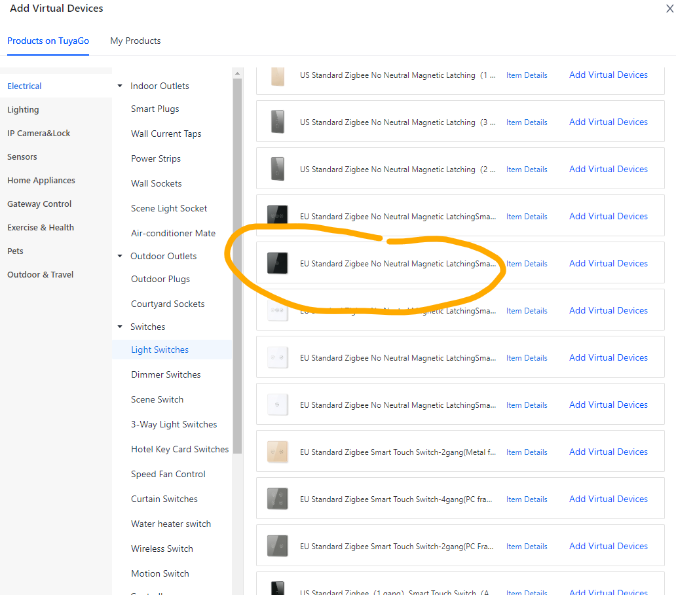676x595 pixels.
Task: Add Virtual Devices for the orange-circled EU switch
Action: (608, 263)
